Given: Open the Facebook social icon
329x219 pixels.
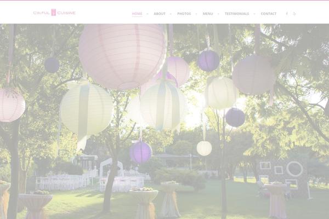Looking at the screenshot, I should 287,14.
